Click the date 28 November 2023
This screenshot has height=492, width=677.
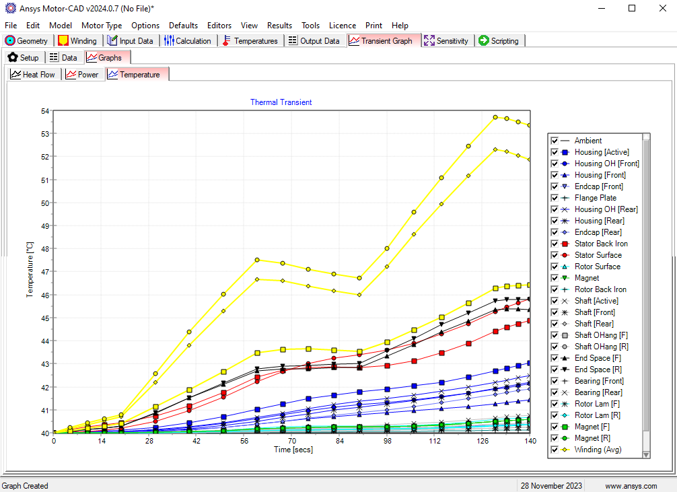click(551, 486)
